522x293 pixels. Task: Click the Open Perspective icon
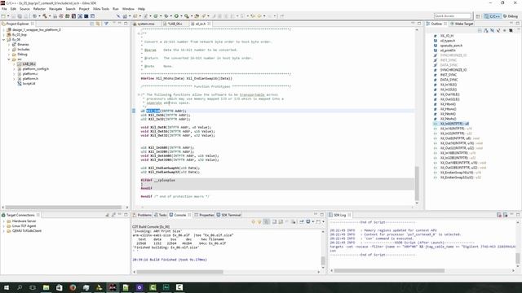(478, 16)
